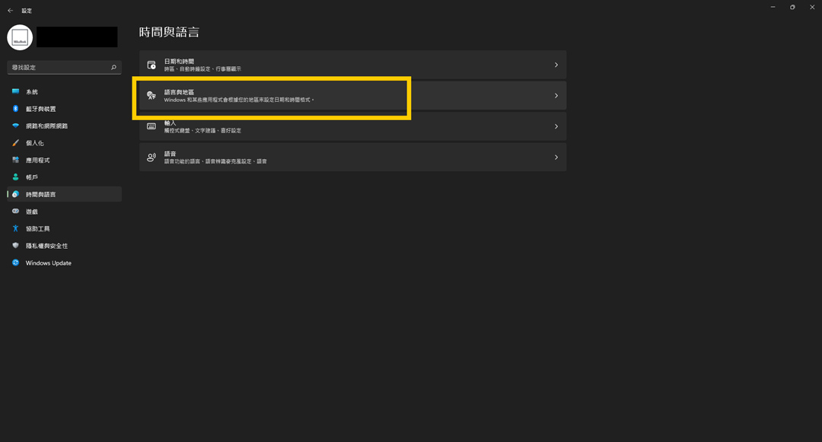Image resolution: width=822 pixels, height=442 pixels.
Task: Expand the 語音 row chevron
Action: coord(556,157)
